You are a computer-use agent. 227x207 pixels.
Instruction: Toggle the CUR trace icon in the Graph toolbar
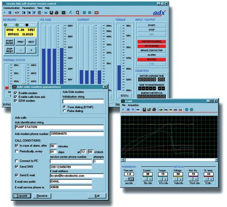coord(161,109)
